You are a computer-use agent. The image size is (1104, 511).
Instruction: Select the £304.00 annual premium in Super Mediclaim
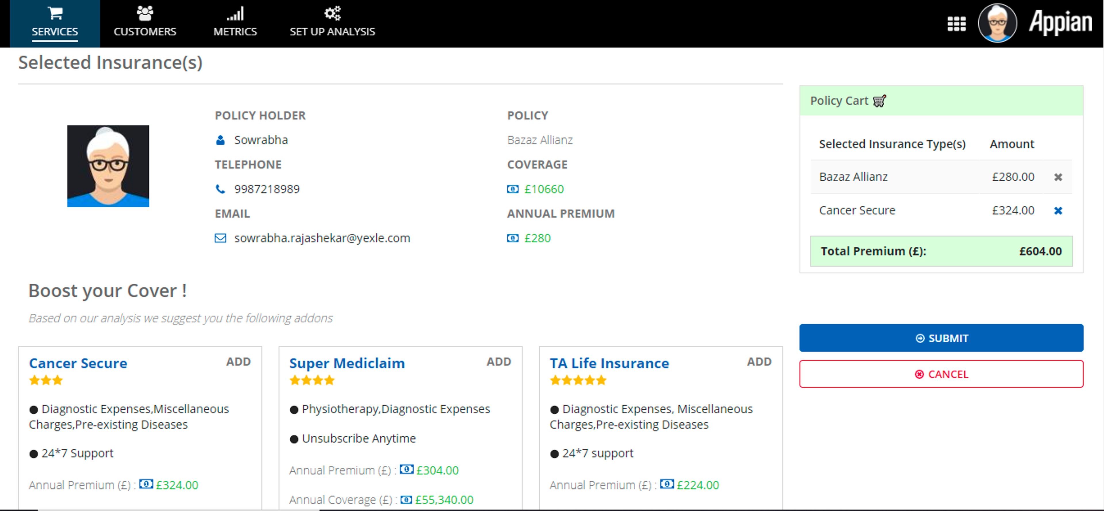pos(437,470)
